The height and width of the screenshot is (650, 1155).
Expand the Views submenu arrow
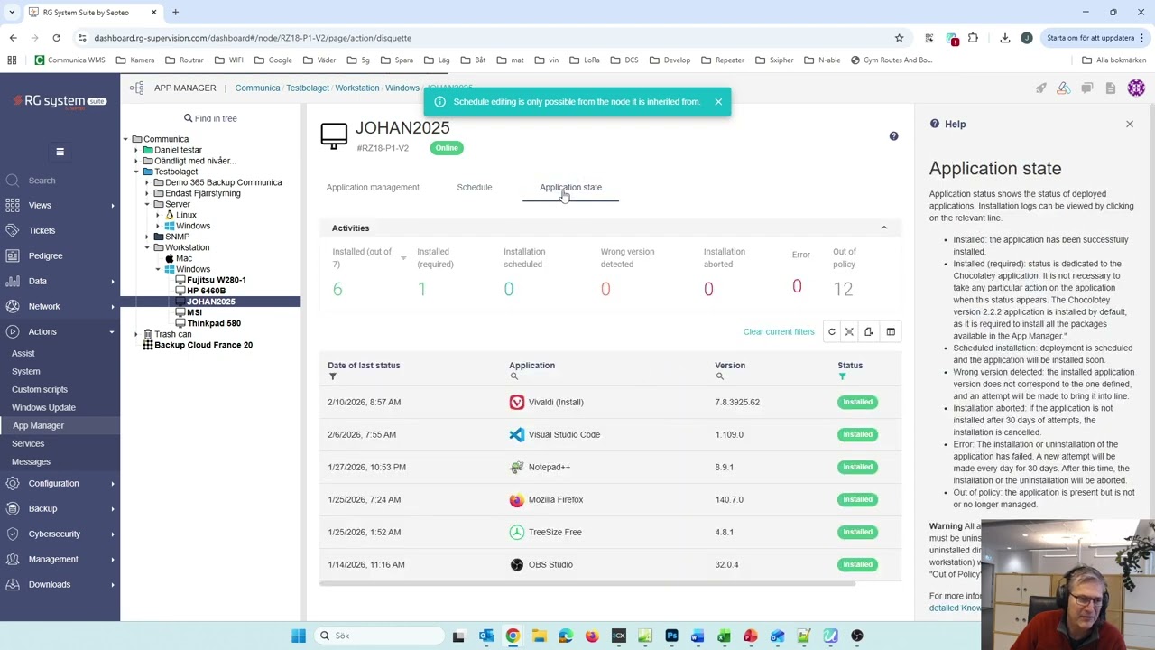[112, 206]
